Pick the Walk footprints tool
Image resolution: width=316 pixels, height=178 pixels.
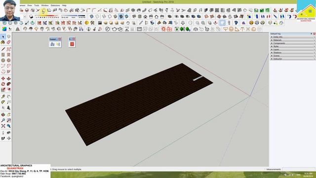(3, 138)
